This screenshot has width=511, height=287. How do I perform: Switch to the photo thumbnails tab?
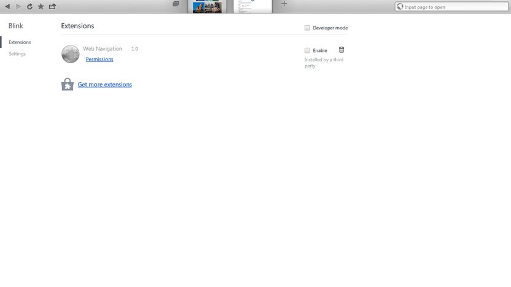[207, 7]
